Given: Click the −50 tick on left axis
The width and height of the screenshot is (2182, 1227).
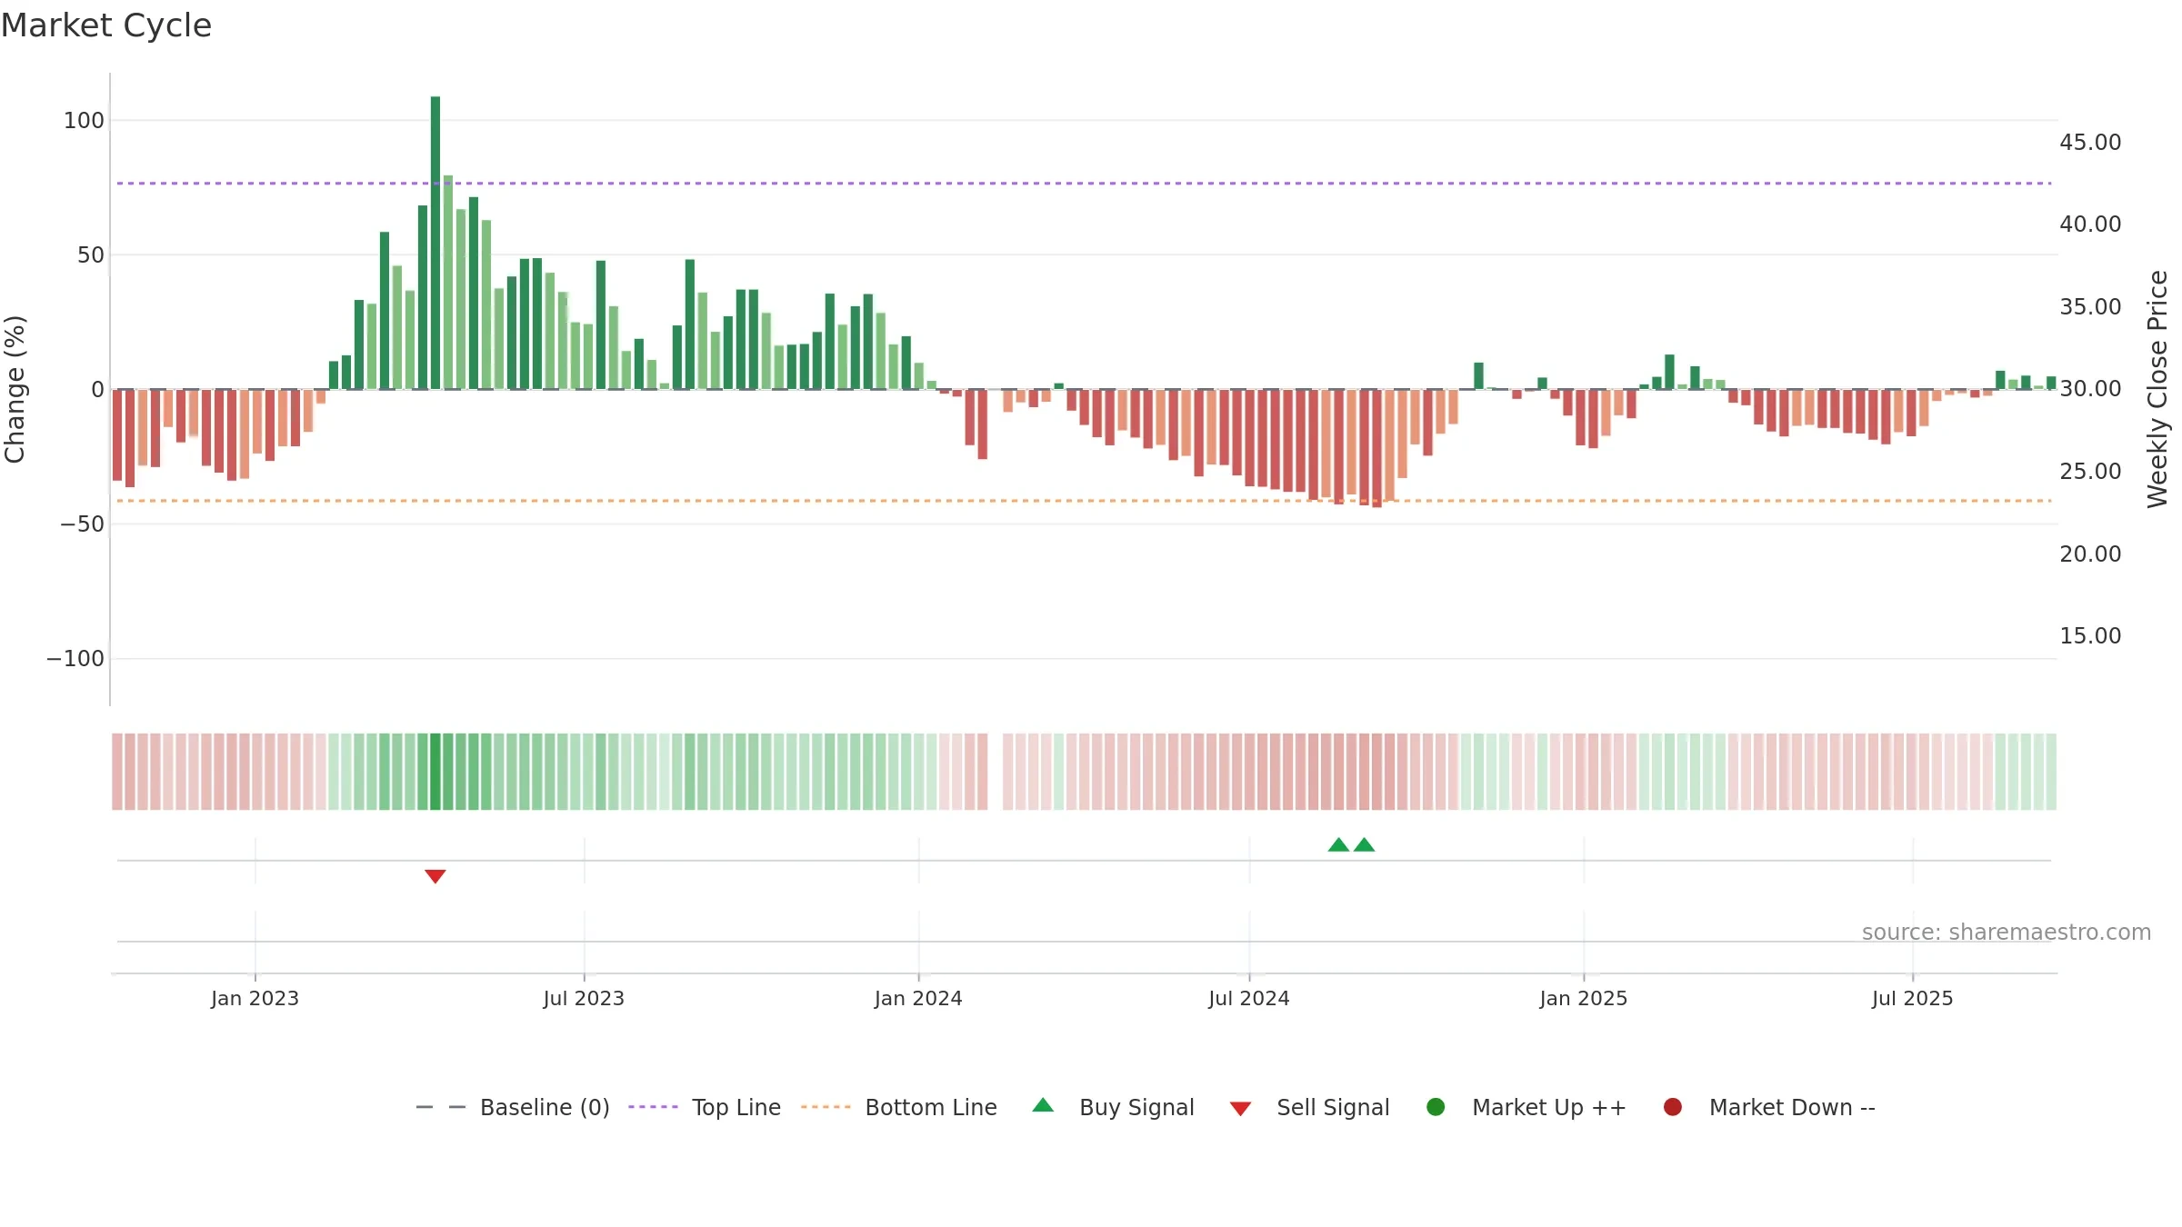Looking at the screenshot, I should click(82, 524).
